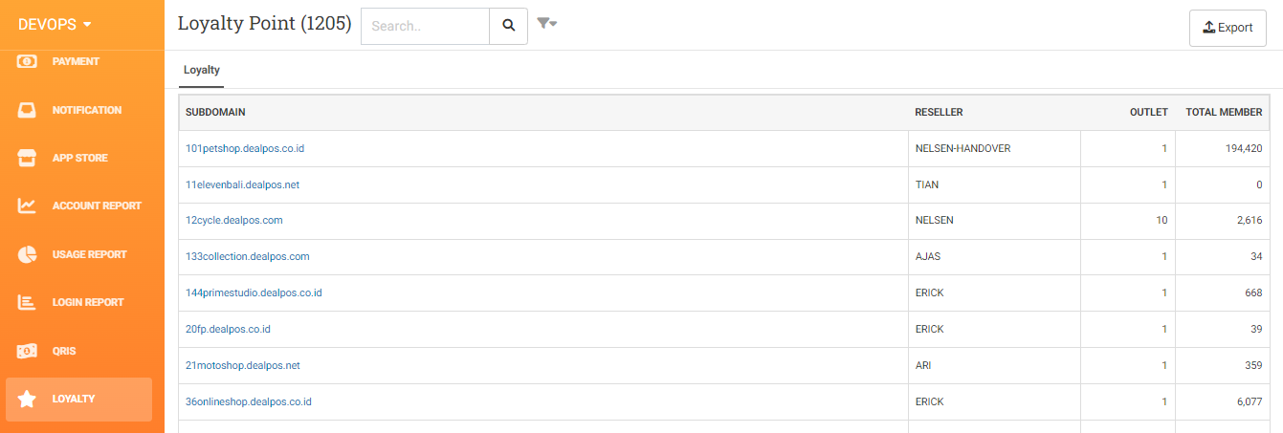Expand the DEVOPS account dropdown
Screen dimensions: 1283x433
tap(55, 23)
